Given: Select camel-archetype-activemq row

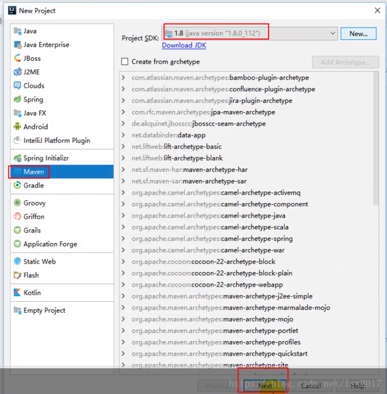Looking at the screenshot, I should coord(247,193).
